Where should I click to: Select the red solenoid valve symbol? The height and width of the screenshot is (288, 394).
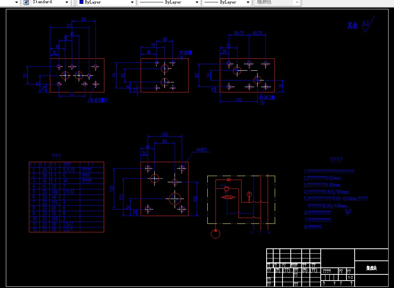(x=228, y=197)
